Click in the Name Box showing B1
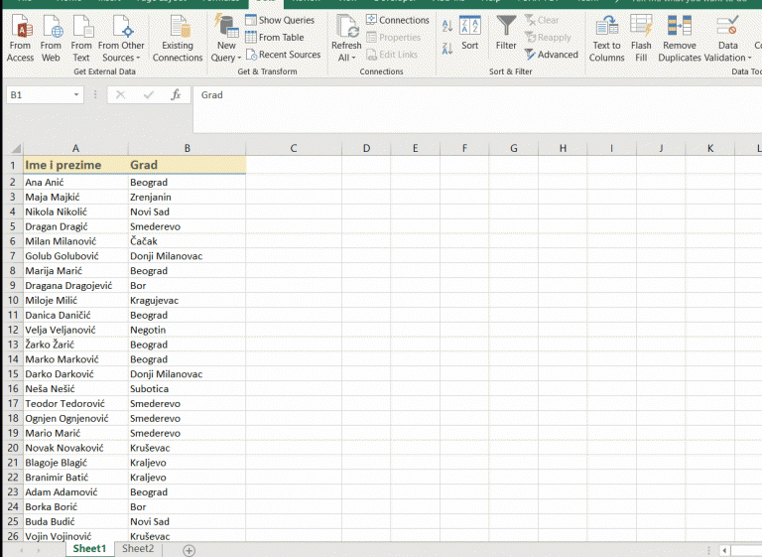The image size is (762, 557). [x=39, y=95]
